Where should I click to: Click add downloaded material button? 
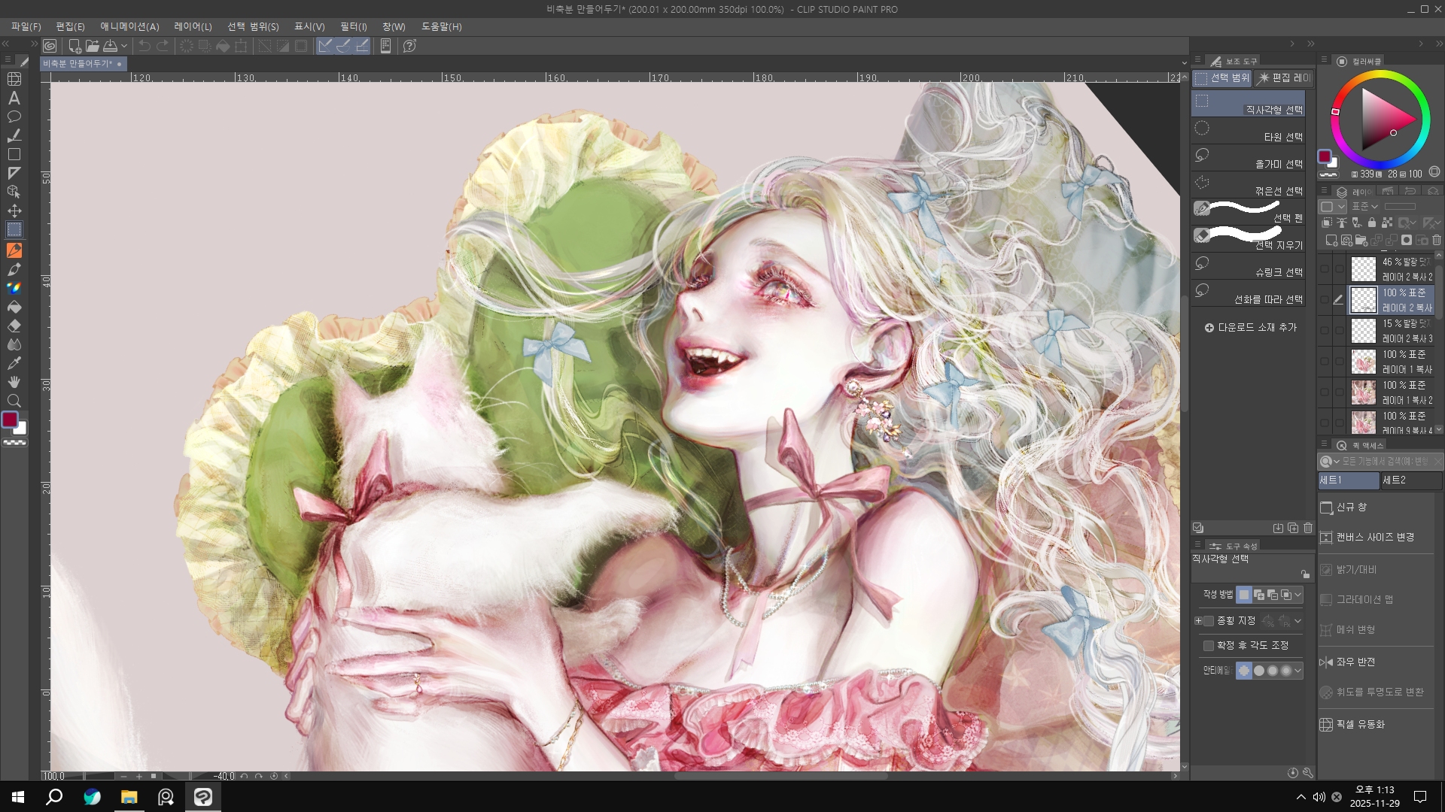1250,328
